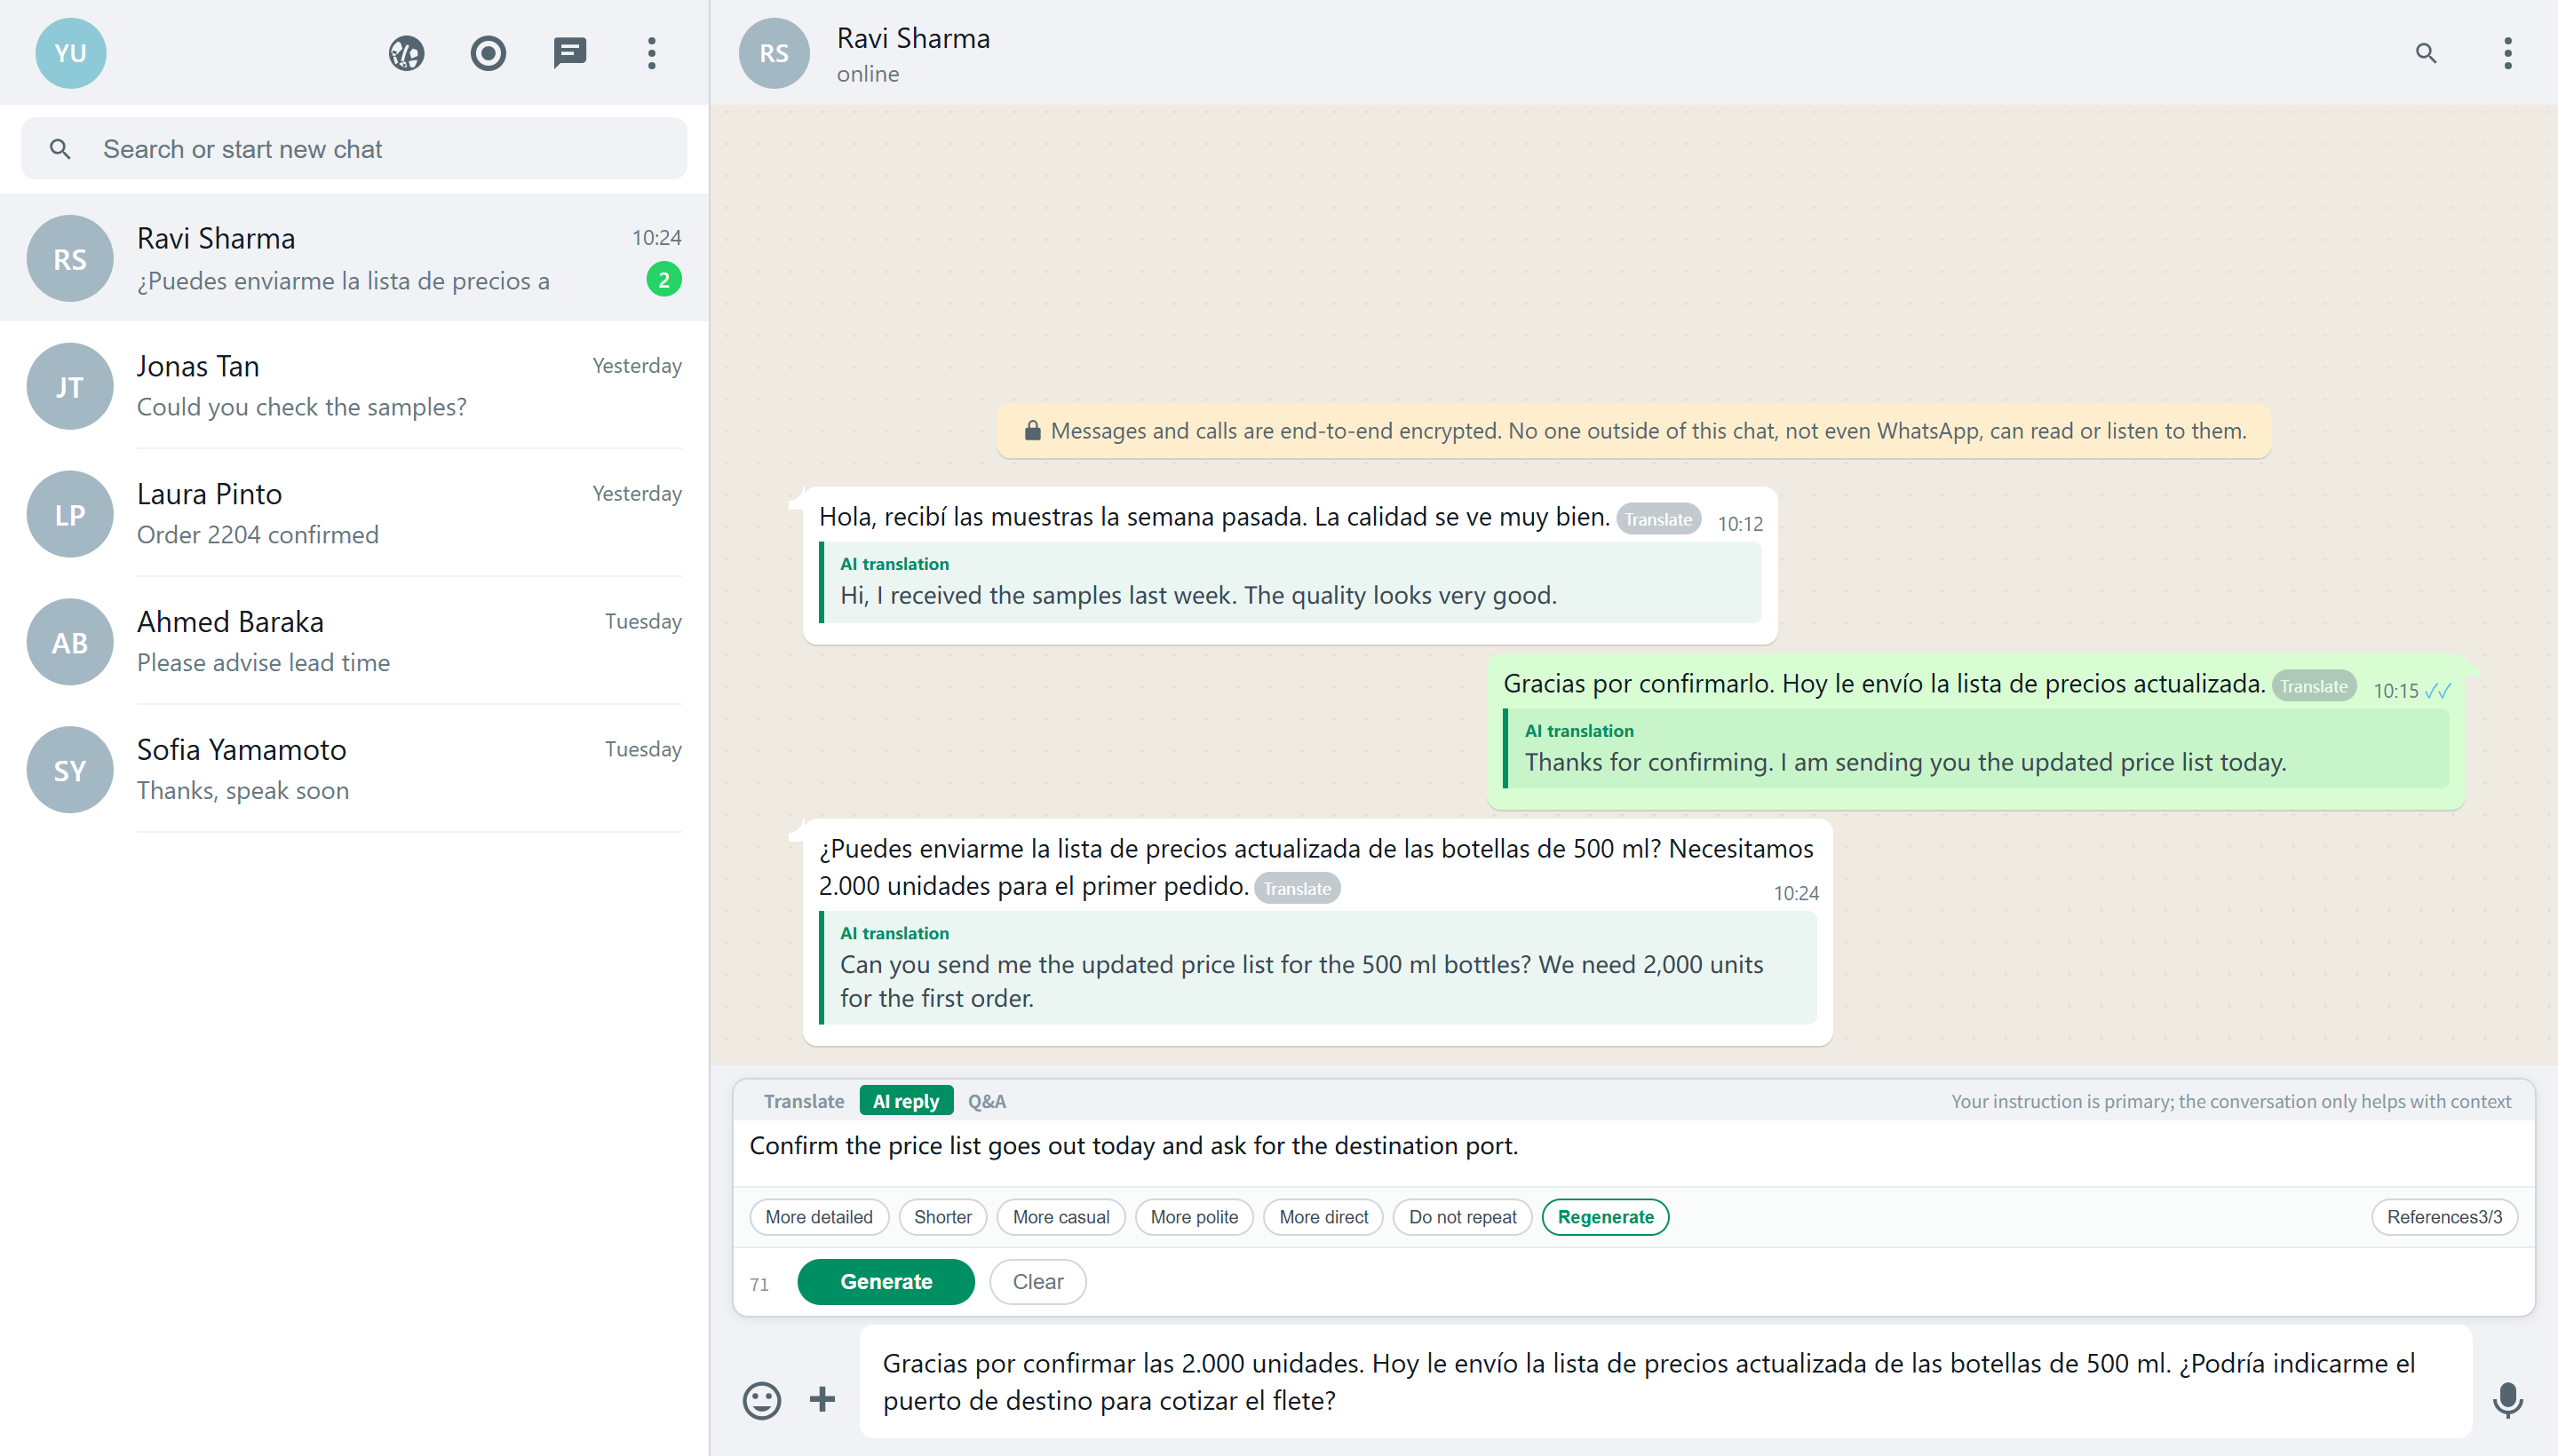Screen dimensions: 2558x1456
Task: Open the Communities icon in sidebar header
Action: coord(406,53)
